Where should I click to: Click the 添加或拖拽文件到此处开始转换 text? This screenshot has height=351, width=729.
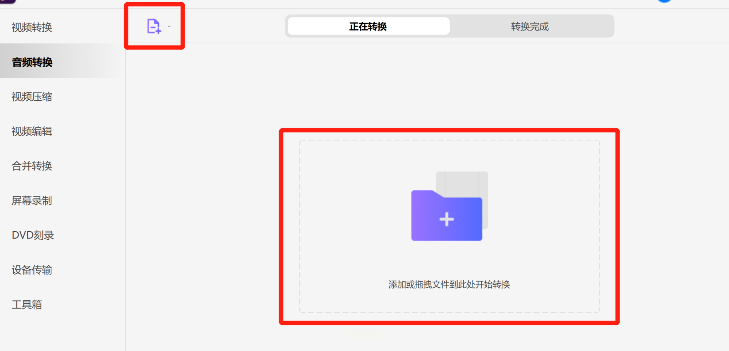(449, 285)
